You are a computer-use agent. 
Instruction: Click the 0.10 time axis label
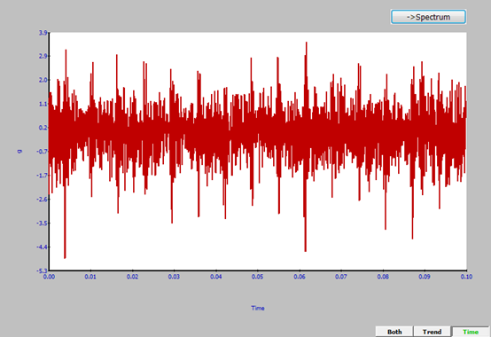pyautogui.click(x=466, y=277)
